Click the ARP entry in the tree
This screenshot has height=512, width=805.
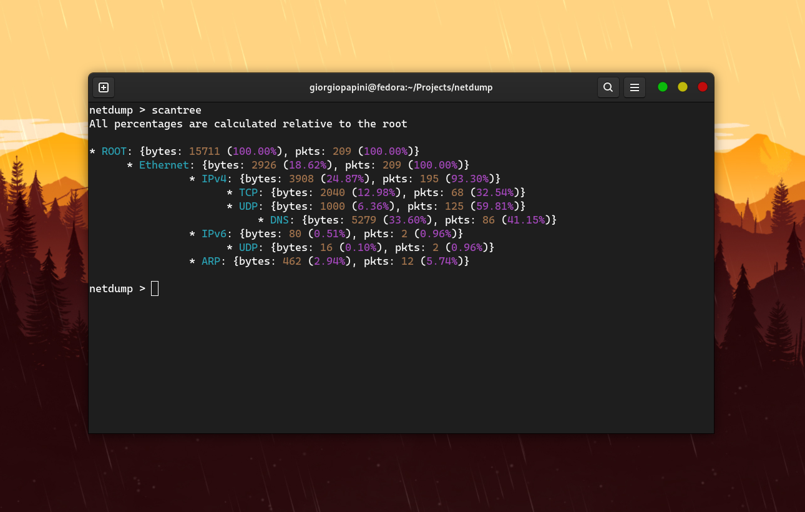(211, 261)
